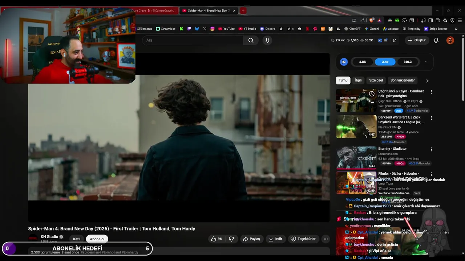The height and width of the screenshot is (261, 465).
Task: Open the Oluştur create menu
Action: 417,40
